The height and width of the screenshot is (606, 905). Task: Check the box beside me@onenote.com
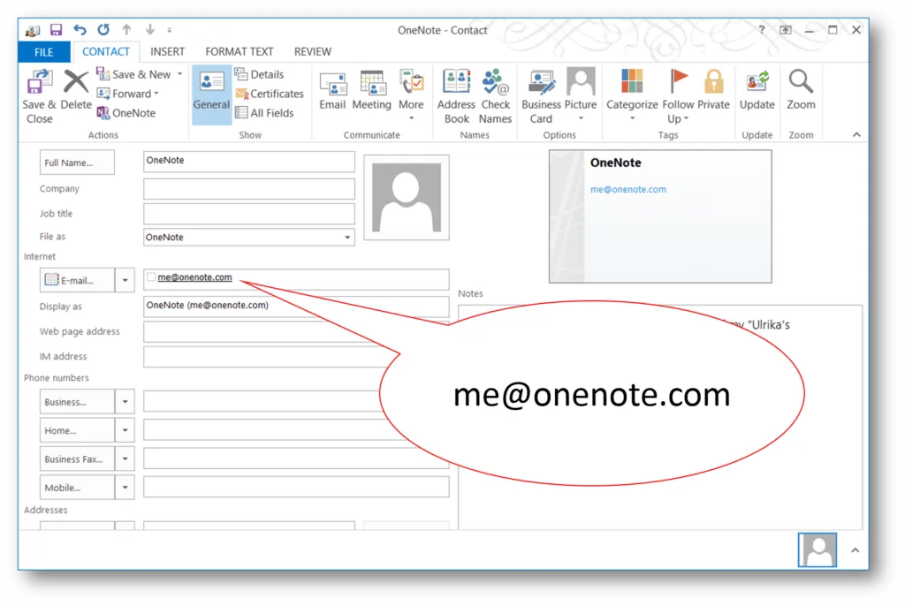[x=150, y=276]
